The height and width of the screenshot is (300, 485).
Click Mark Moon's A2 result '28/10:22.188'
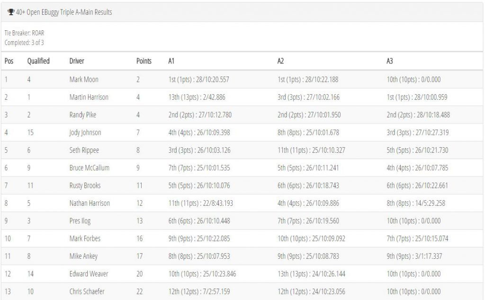[322, 79]
